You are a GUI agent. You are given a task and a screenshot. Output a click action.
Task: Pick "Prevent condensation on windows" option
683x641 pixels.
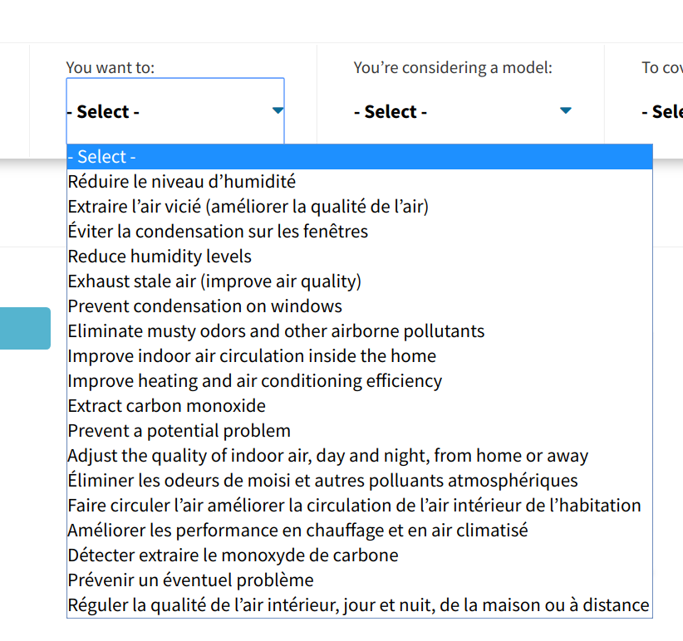tap(359, 306)
